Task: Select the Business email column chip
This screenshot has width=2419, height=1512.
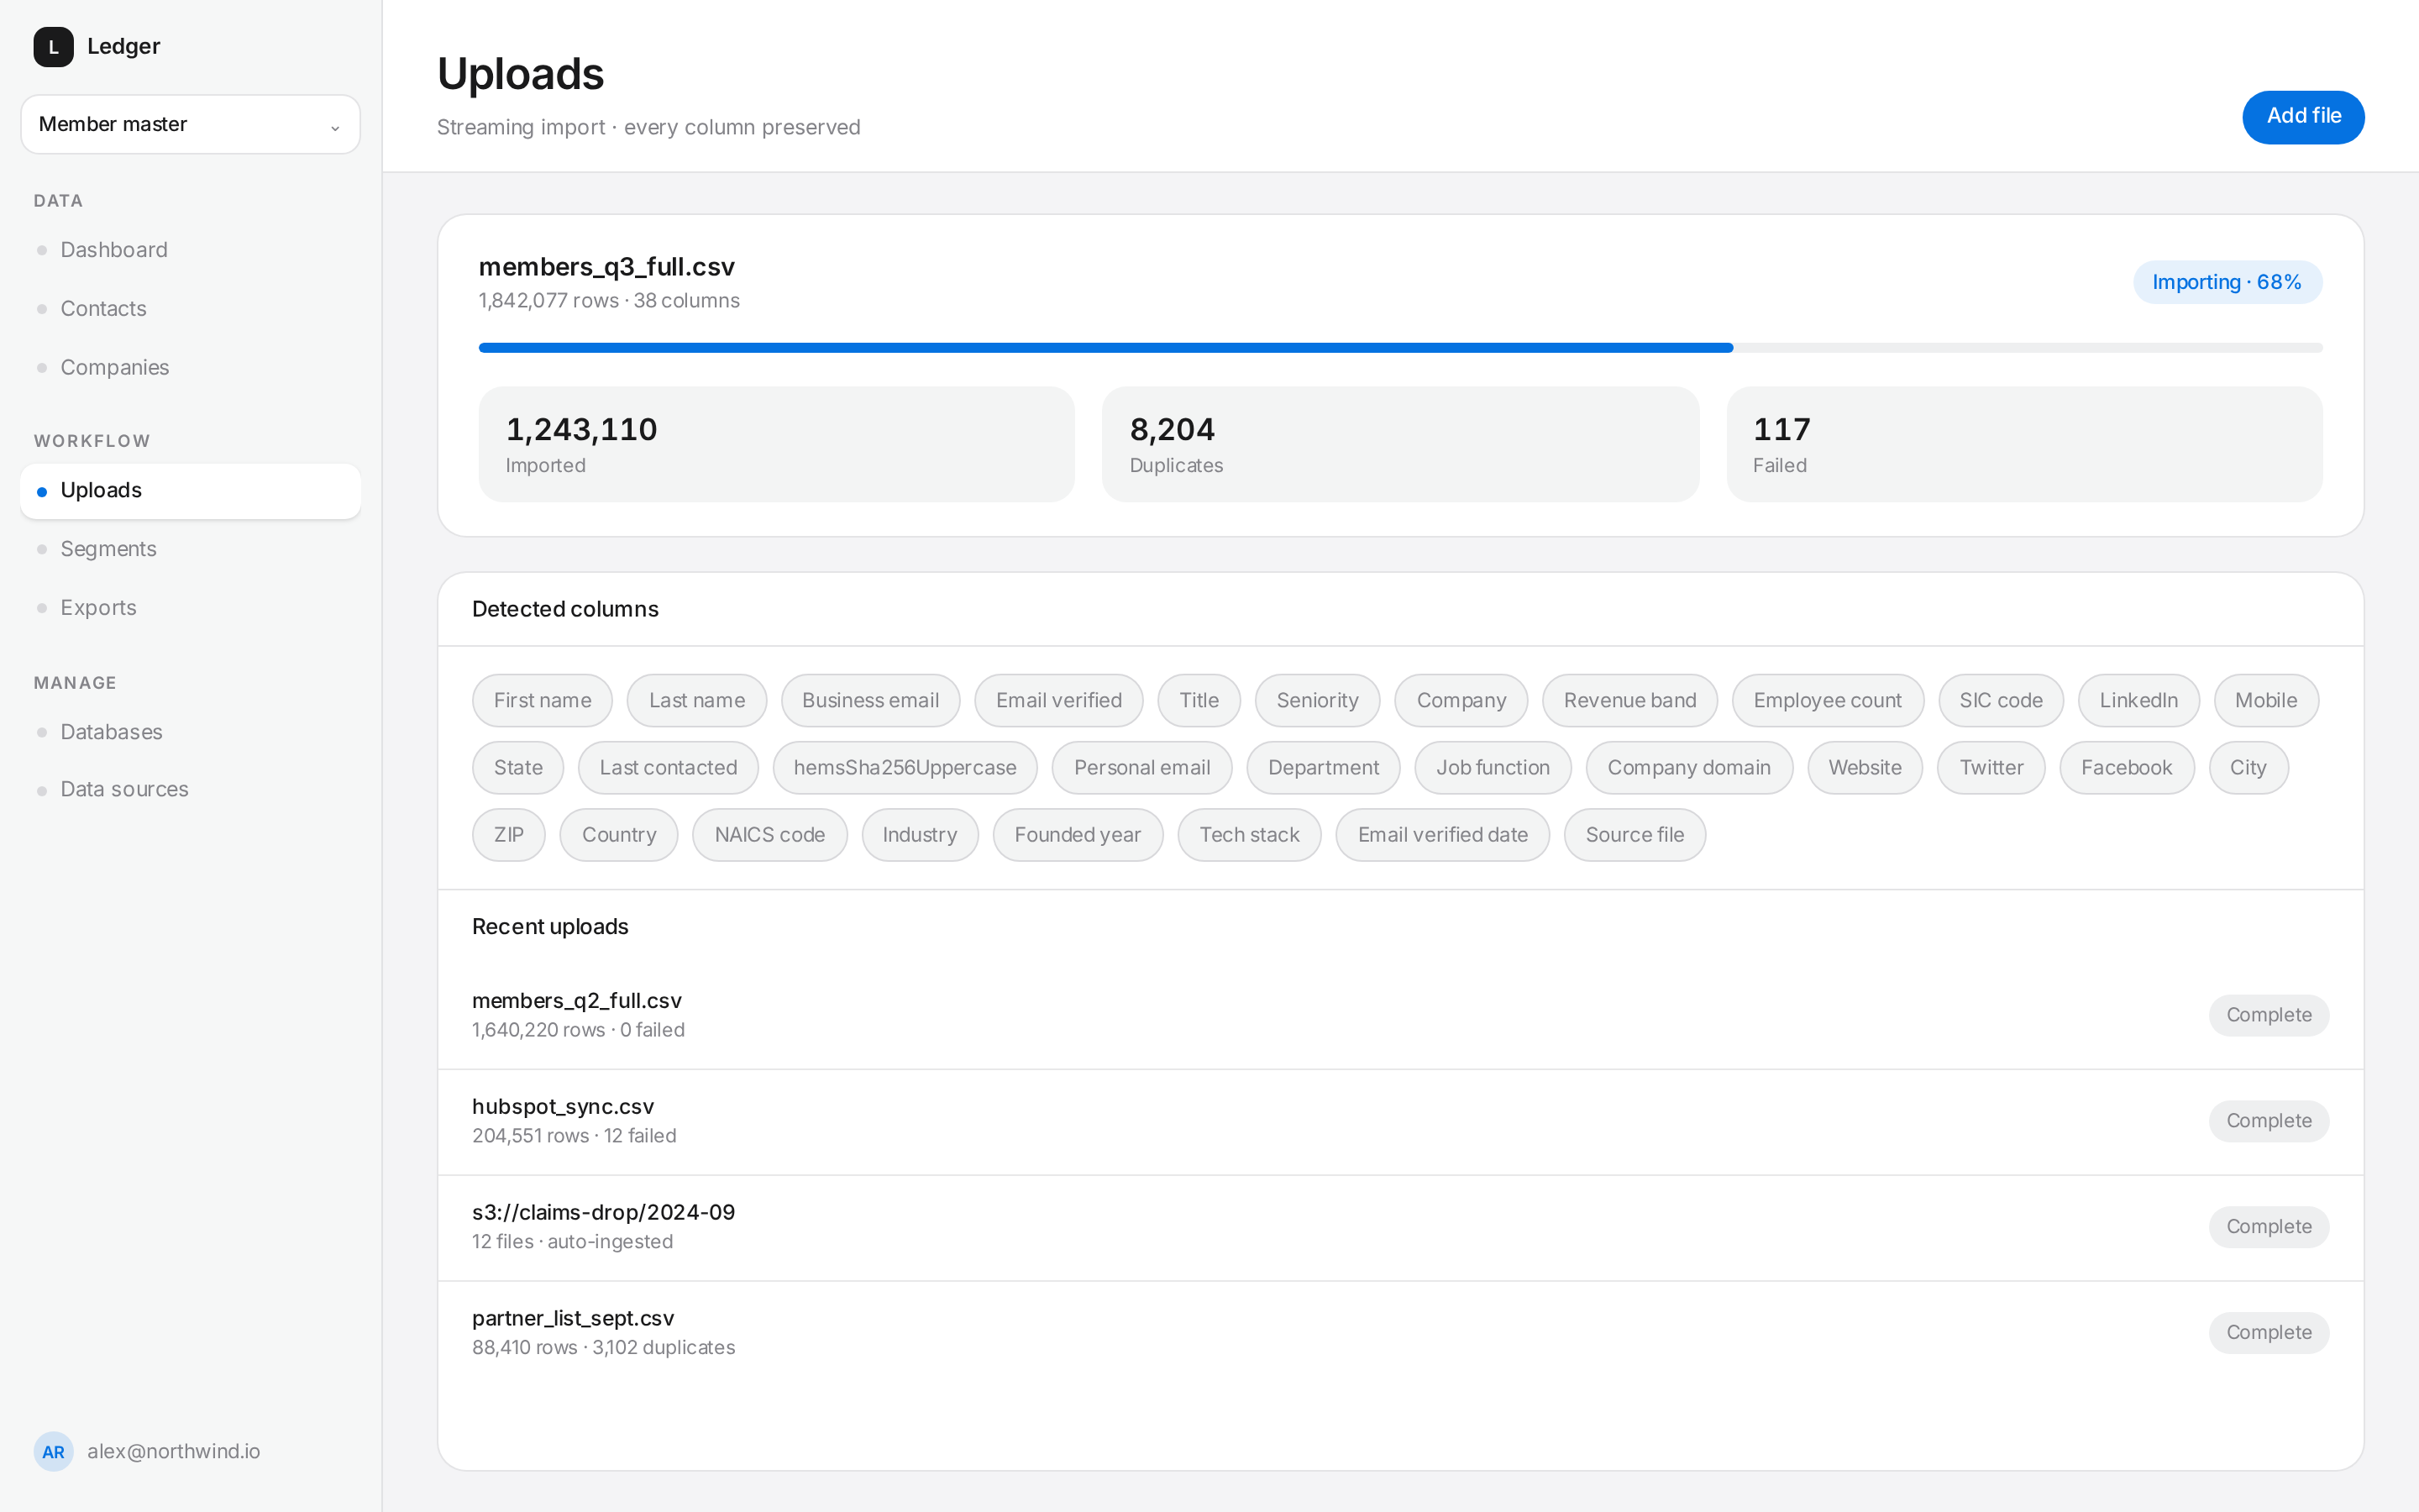Action: point(869,700)
